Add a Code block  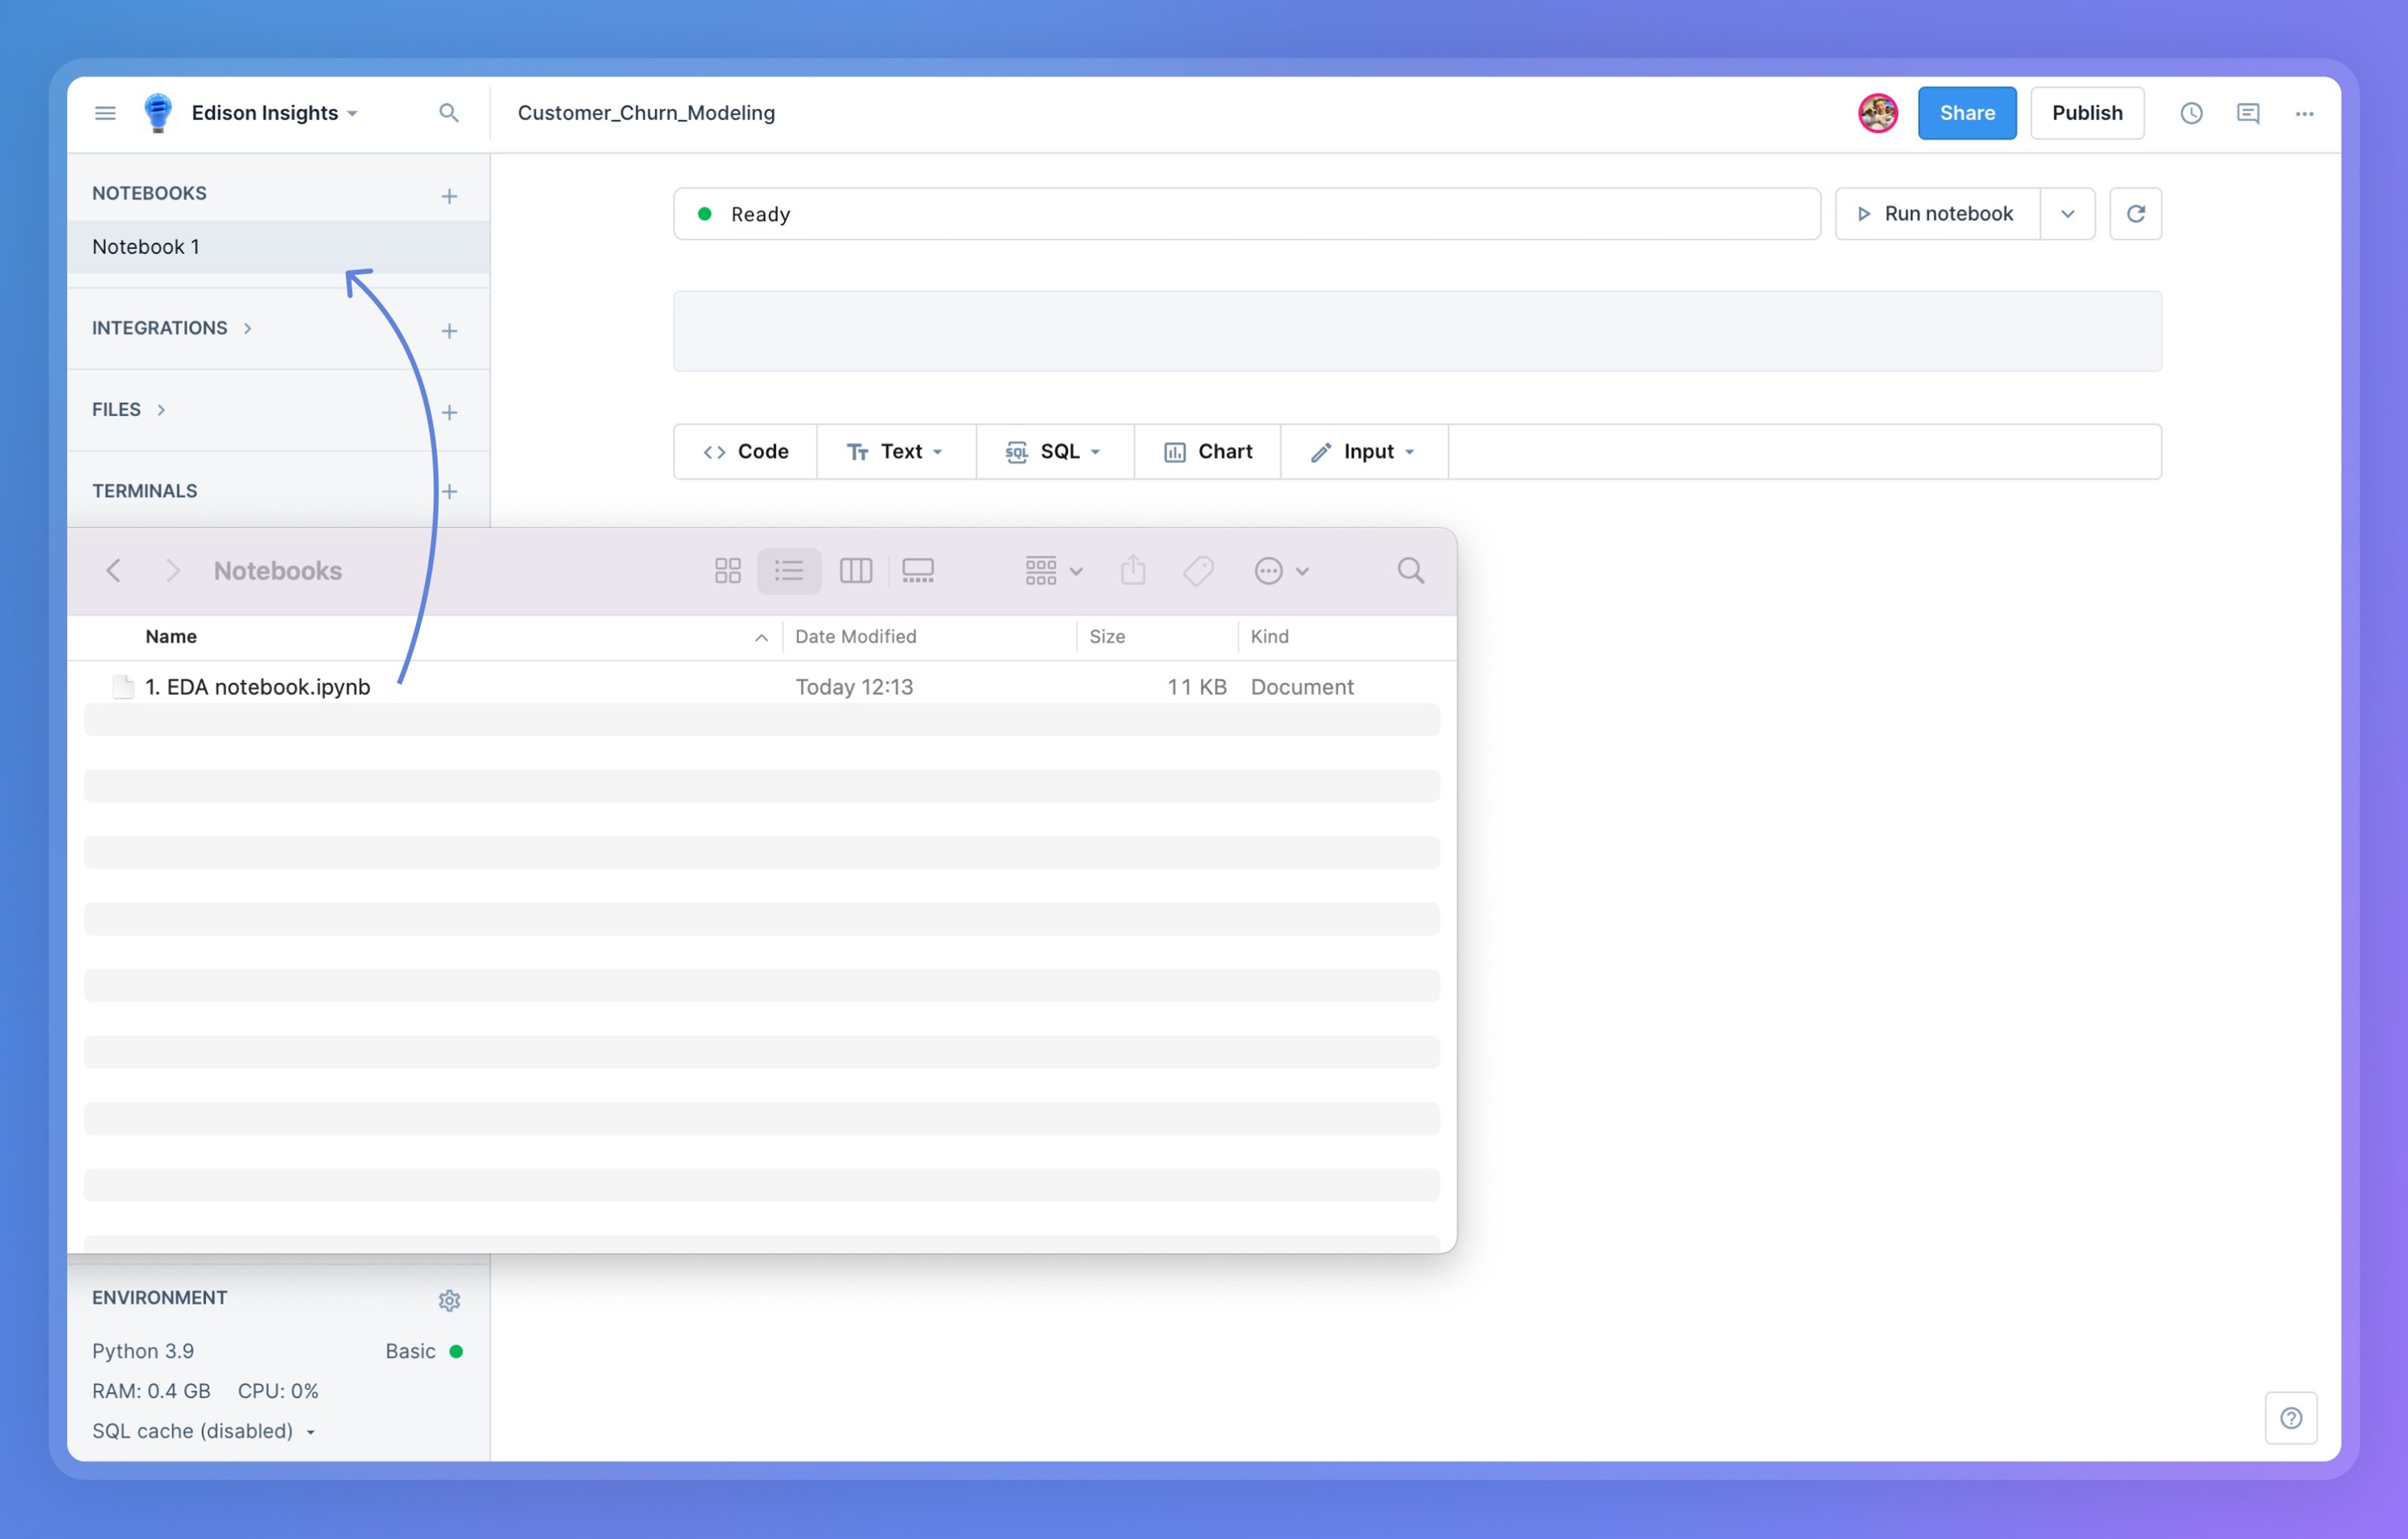[746, 451]
